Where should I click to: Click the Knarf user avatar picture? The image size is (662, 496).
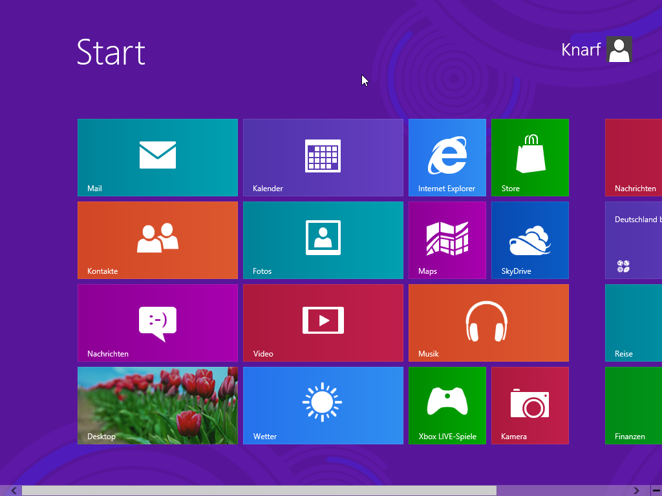(619, 49)
